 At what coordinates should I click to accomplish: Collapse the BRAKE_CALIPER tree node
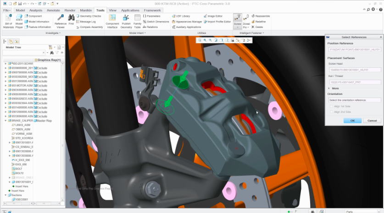pos(6,120)
